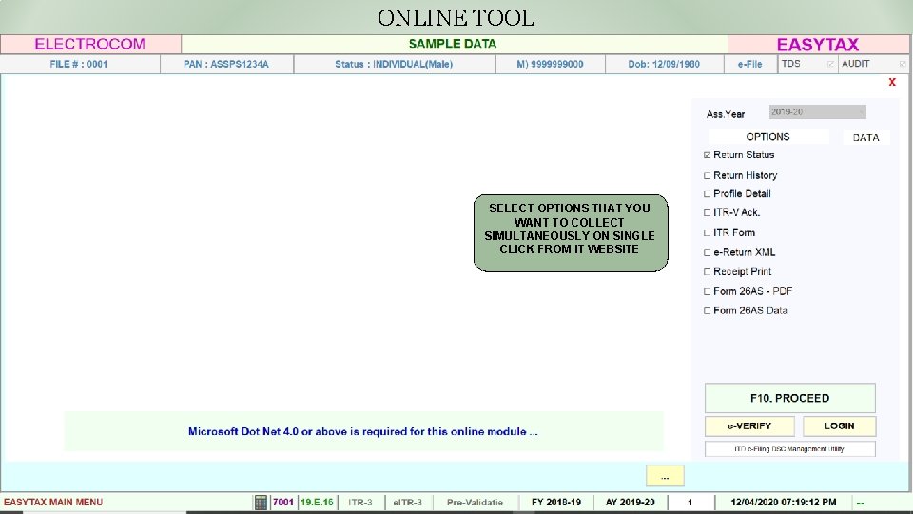Click the date and time in status bar
Image resolution: width=913 pixels, height=514 pixels.
click(x=783, y=503)
